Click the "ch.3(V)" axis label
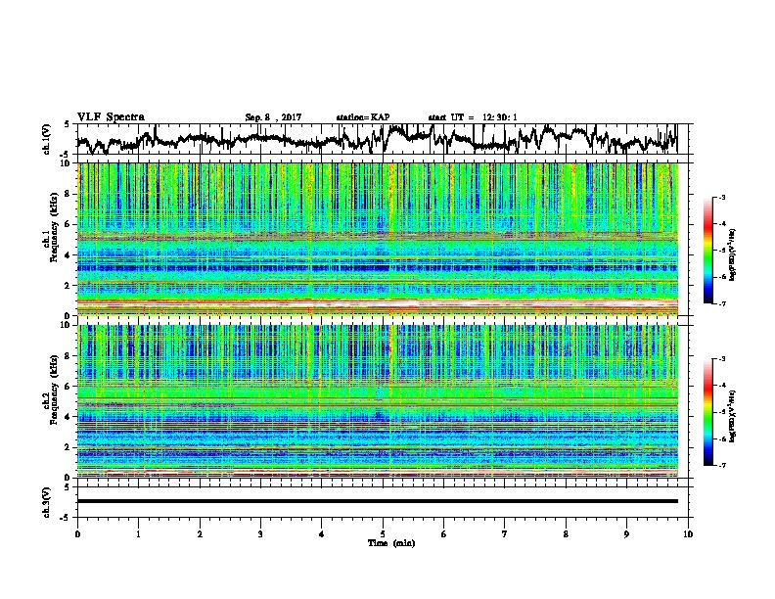Screen dimensions: 775x599 [47, 502]
